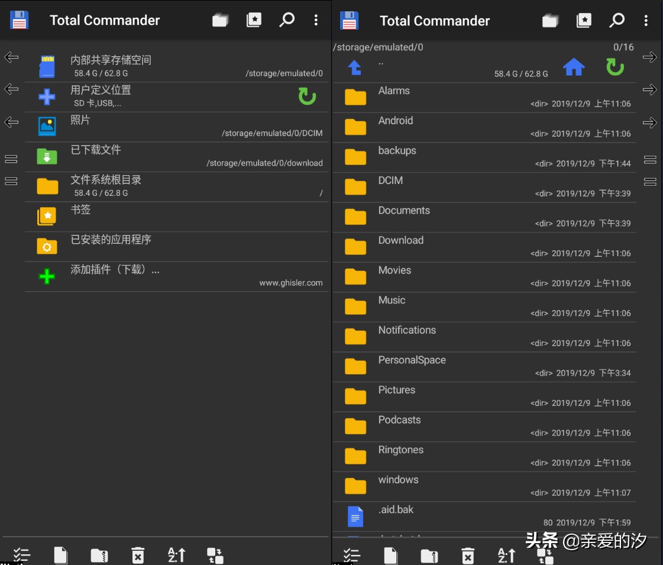Image resolution: width=663 pixels, height=565 pixels.
Task: Open 已安装的应用程序 entry
Action: [111, 240]
